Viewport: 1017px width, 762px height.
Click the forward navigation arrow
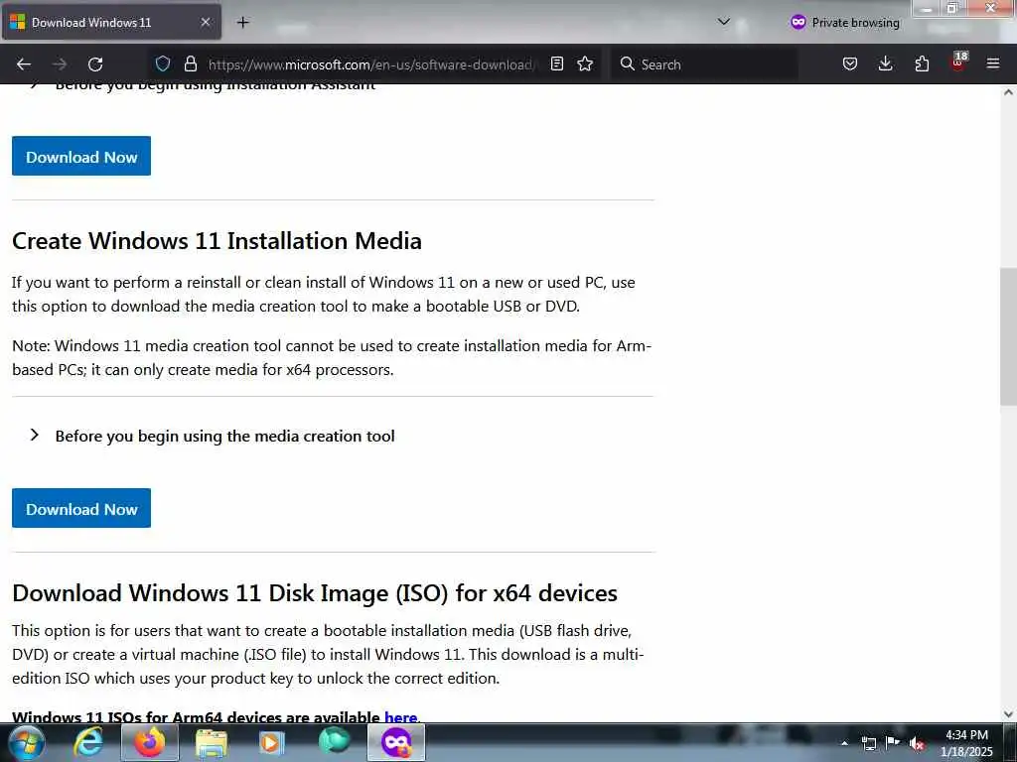60,64
